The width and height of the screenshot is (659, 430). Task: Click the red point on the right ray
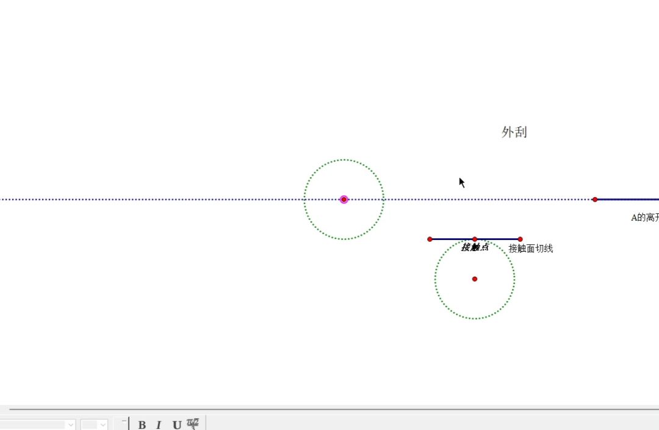tap(595, 200)
